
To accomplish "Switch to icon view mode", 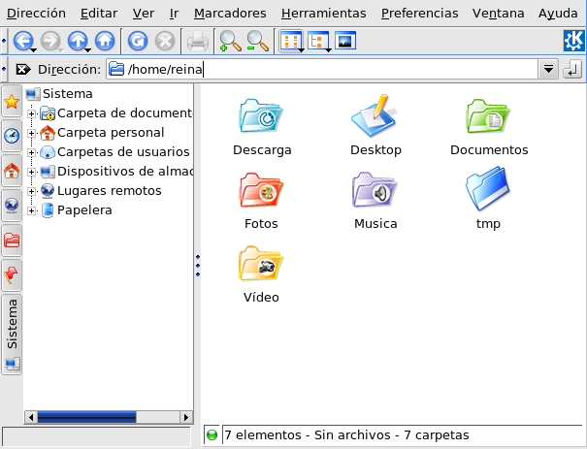I will tap(289, 41).
